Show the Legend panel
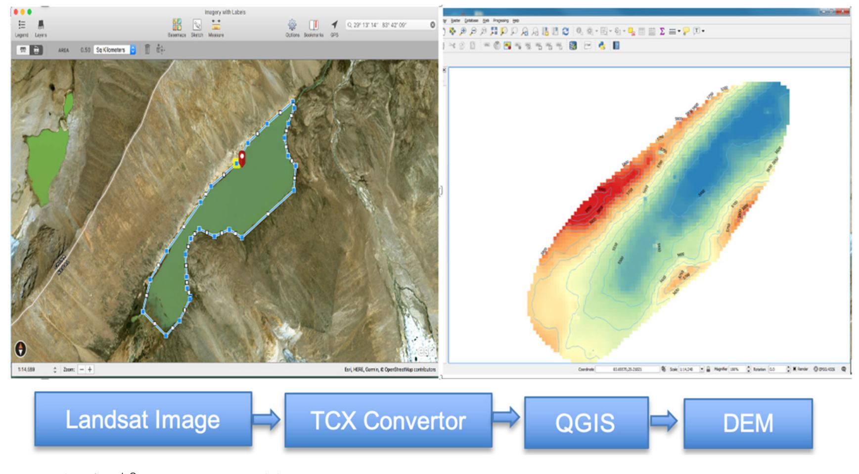This screenshot has height=474, width=859. pyautogui.click(x=22, y=25)
